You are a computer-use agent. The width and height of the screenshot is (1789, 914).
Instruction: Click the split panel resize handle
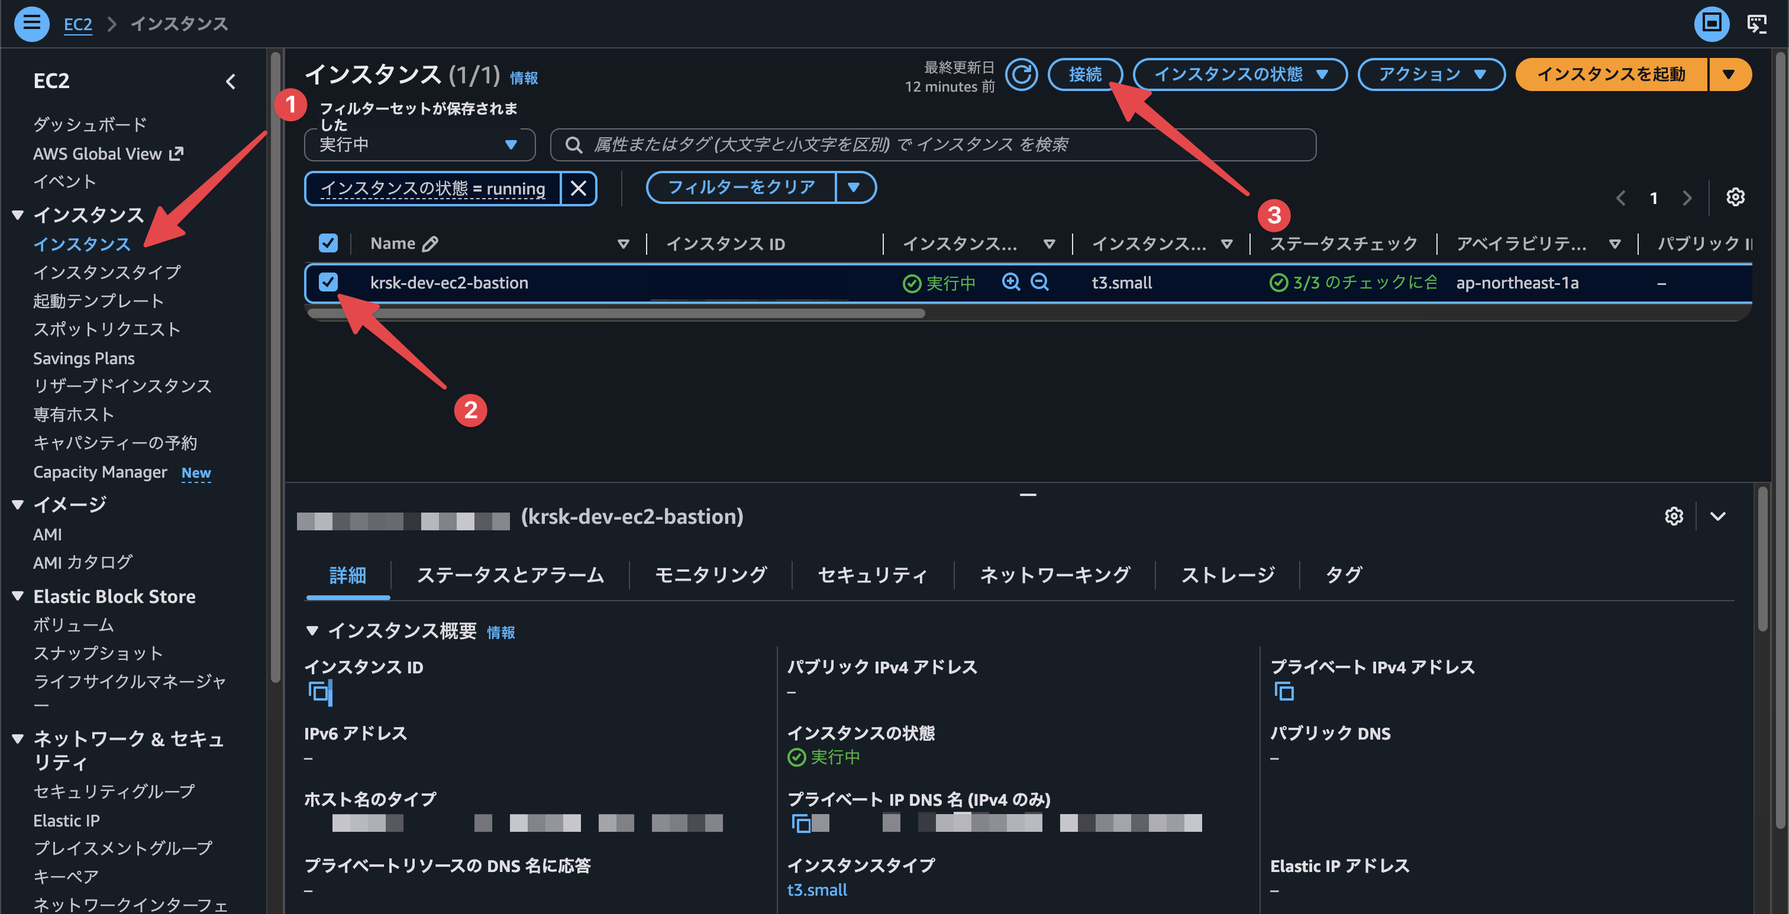pos(1028,495)
